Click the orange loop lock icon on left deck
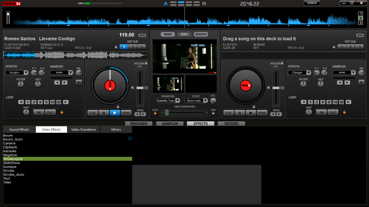The height and width of the screenshot is (207, 369). (x=61, y=112)
